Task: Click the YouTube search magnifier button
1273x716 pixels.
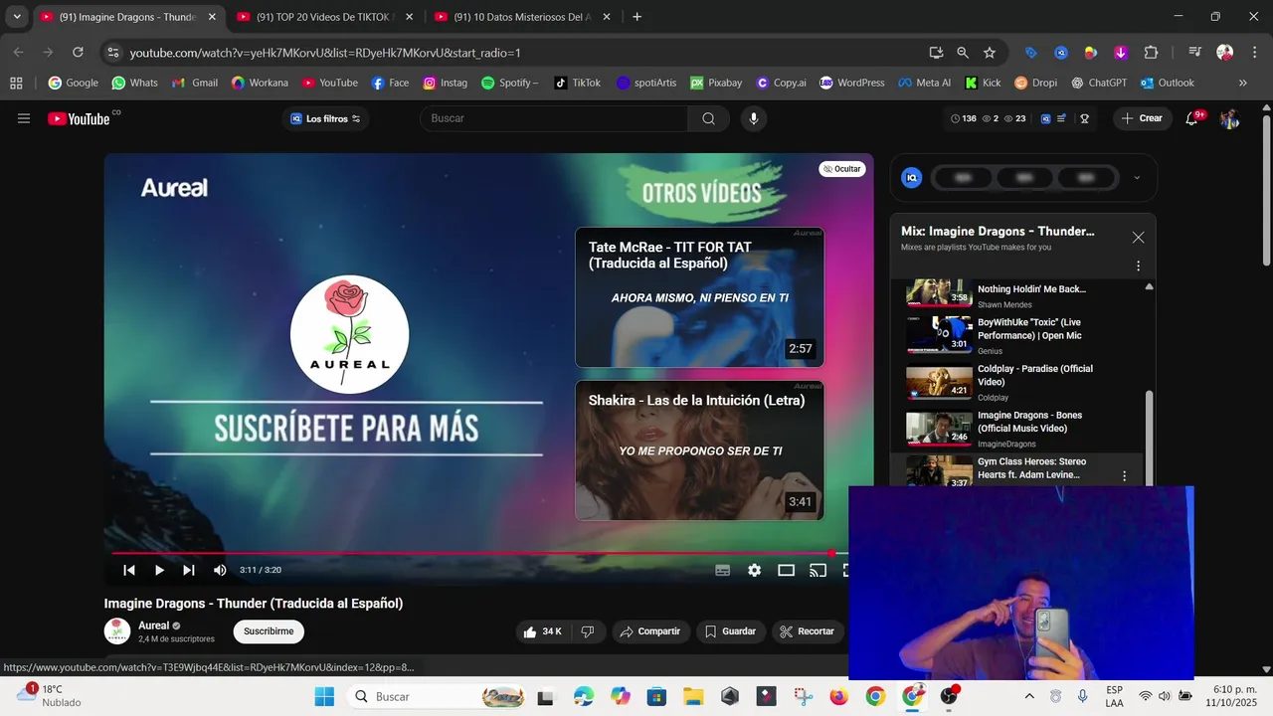Action: [708, 118]
